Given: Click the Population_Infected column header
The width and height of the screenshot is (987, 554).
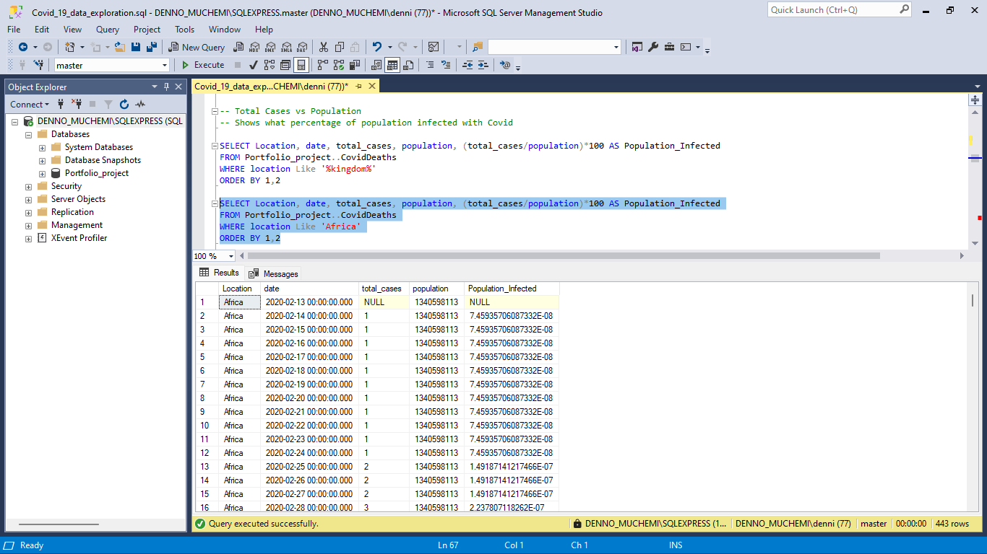Looking at the screenshot, I should [x=512, y=289].
